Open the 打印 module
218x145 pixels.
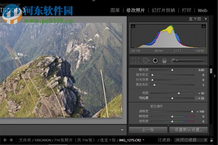coord(186,11)
